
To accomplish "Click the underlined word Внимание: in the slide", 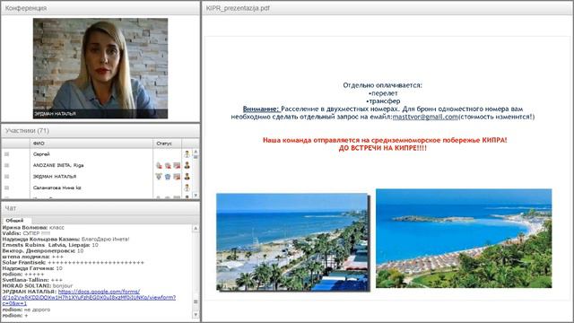I will pyautogui.click(x=261, y=109).
